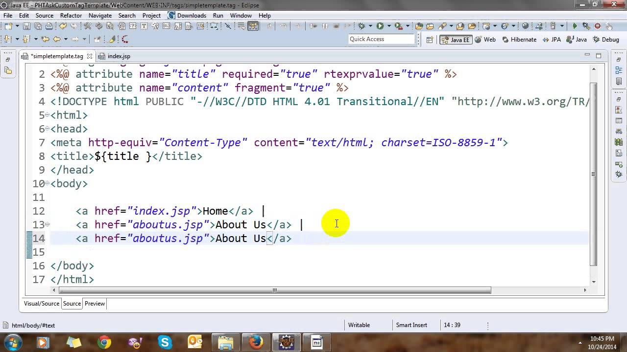Click the Outline view icon on right trim

(619, 70)
